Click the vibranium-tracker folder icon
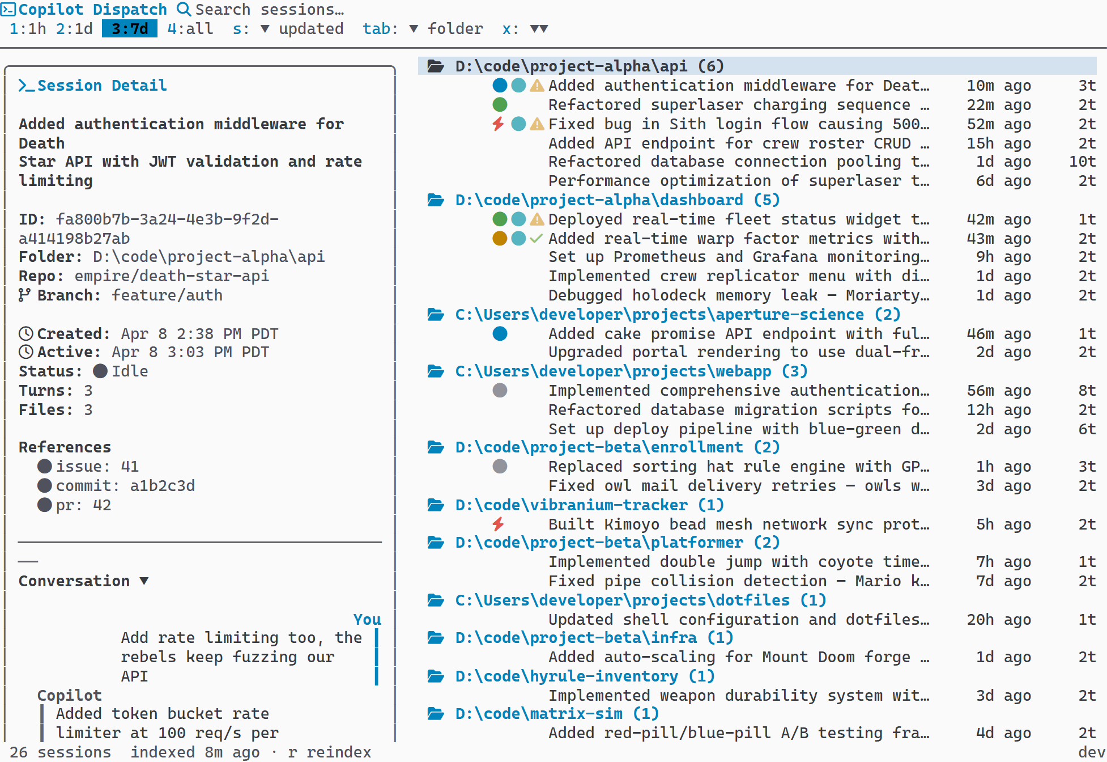Screen dimensions: 1107x762 [436, 505]
